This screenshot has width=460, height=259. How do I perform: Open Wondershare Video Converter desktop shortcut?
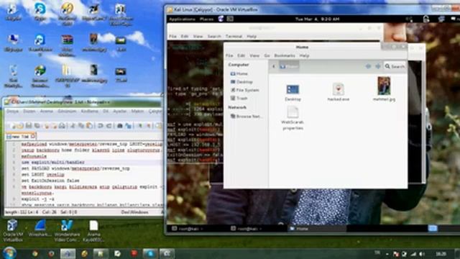pos(67,230)
